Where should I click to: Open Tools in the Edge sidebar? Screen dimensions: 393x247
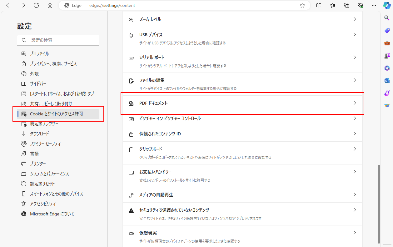coord(387,43)
